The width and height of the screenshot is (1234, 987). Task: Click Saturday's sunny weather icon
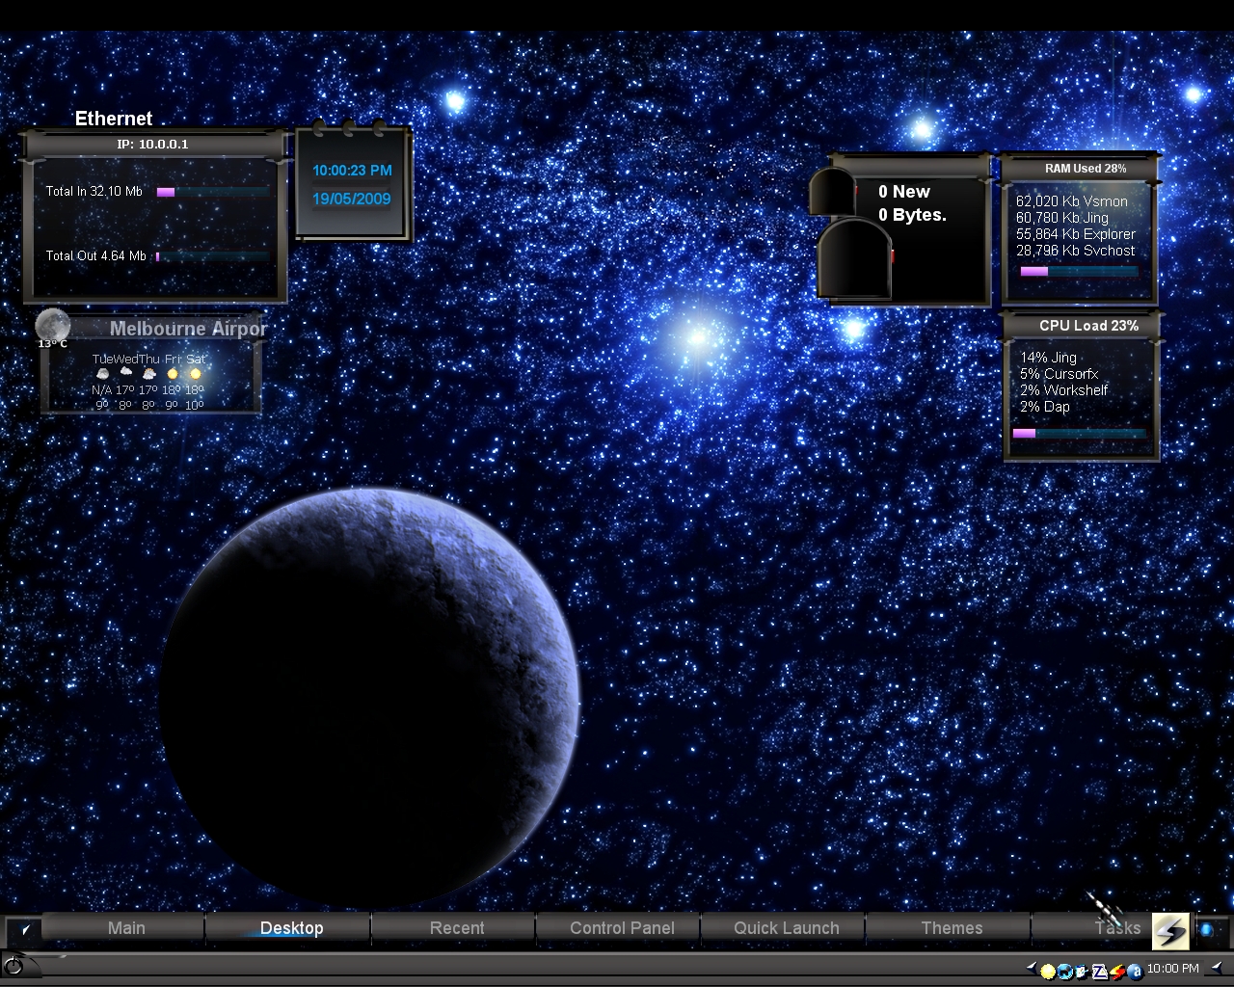tap(196, 373)
